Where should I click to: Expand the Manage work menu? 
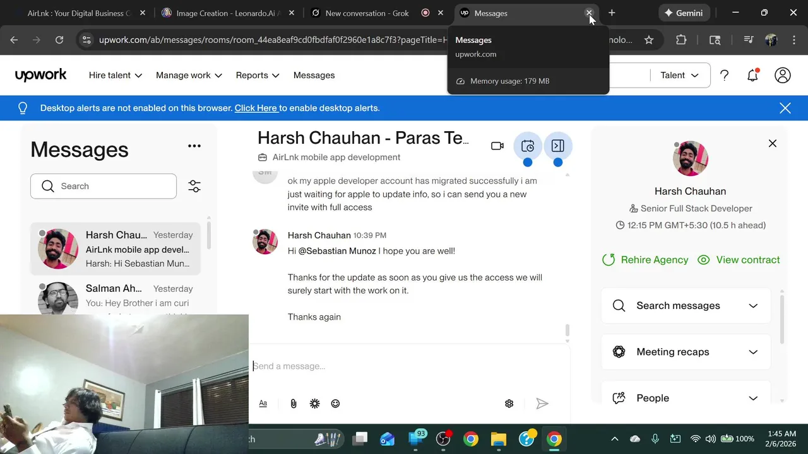[189, 75]
